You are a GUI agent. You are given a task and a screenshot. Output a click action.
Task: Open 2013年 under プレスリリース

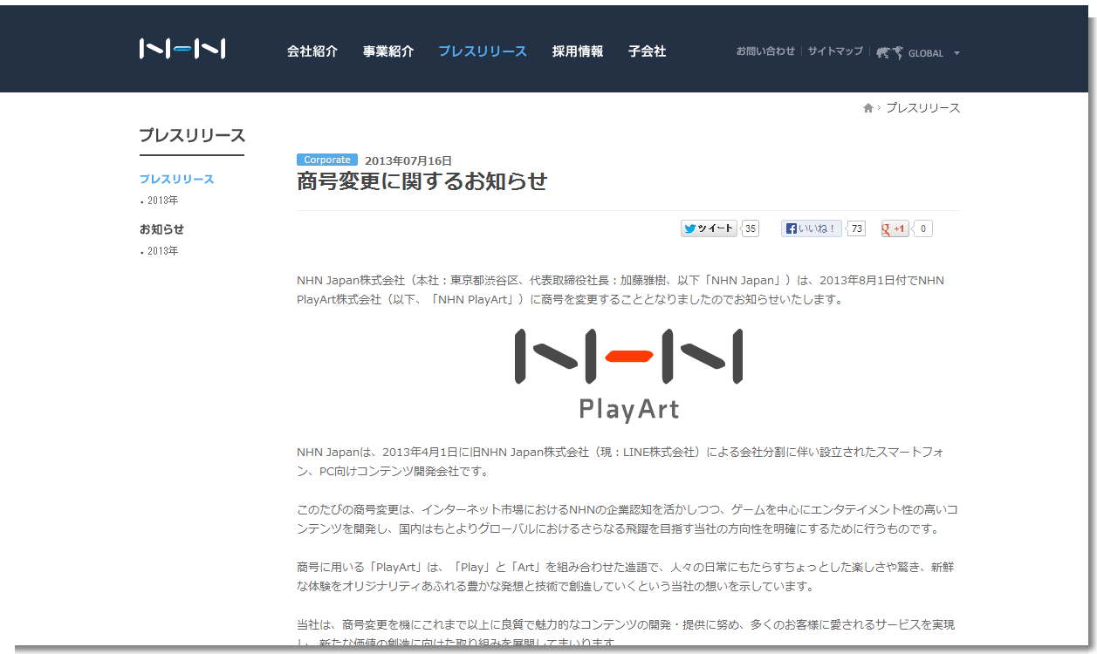point(162,201)
